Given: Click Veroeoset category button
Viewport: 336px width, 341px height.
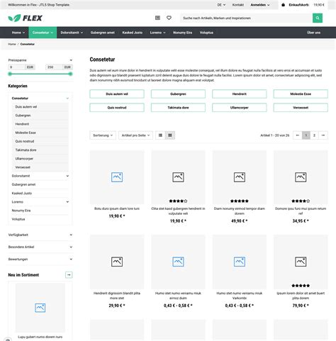Looking at the screenshot, I should coord(301,108).
